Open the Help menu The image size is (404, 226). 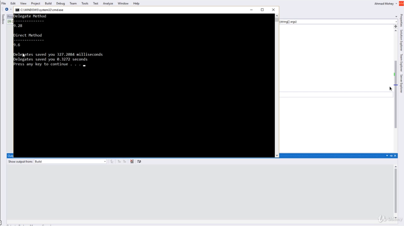[x=136, y=3]
